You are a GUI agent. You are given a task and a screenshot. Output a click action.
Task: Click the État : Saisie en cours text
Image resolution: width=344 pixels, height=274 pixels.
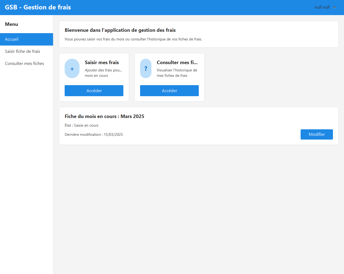[x=82, y=126]
